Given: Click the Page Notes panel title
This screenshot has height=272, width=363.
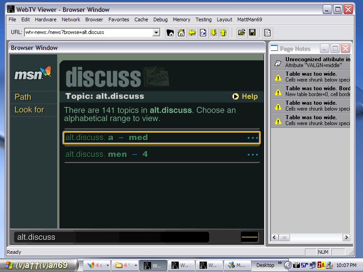Looking at the screenshot, I should click(295, 49).
